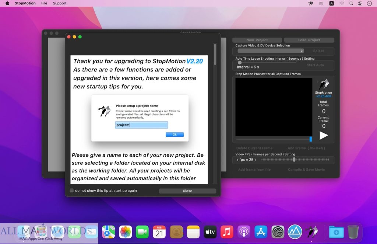Click the Start Auto button
The image size is (377, 244).
point(315,65)
